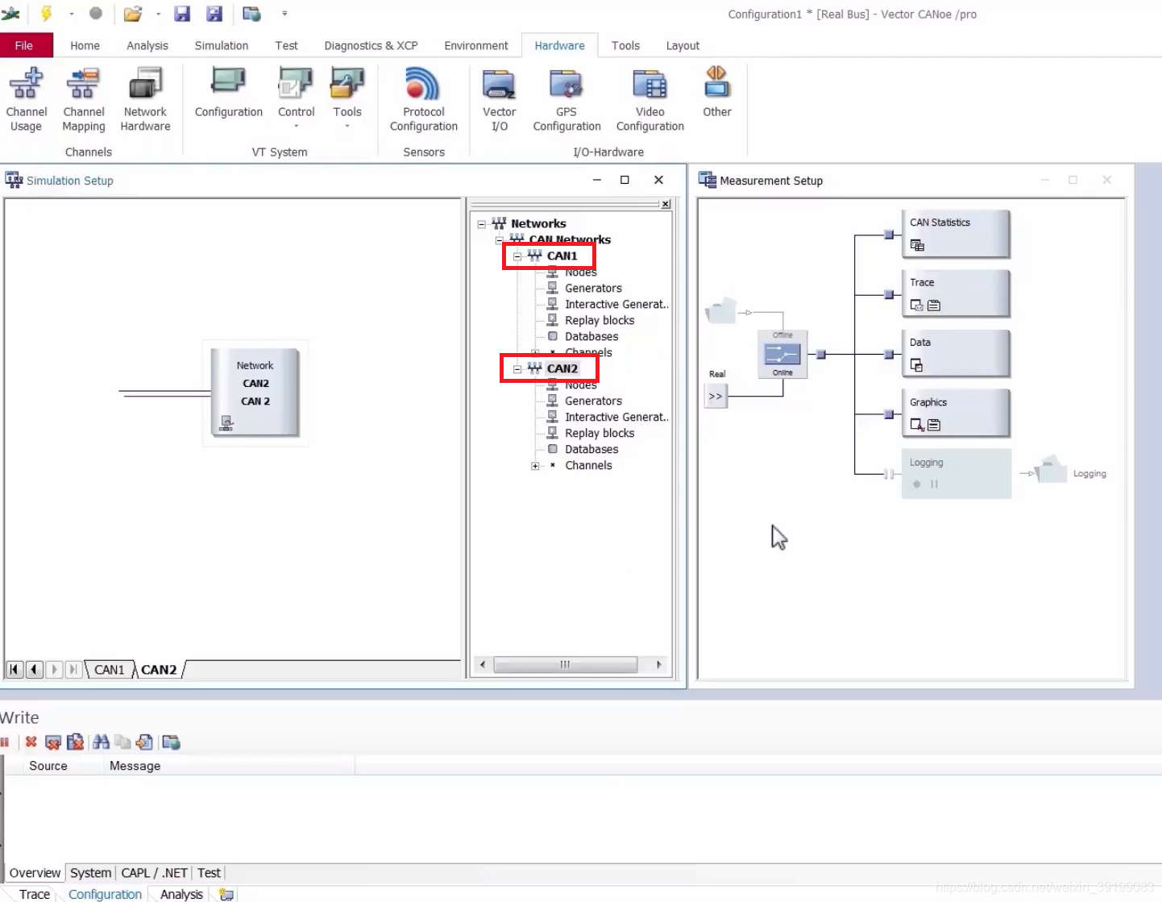
Task: Open the Data block window icon
Action: (x=916, y=365)
